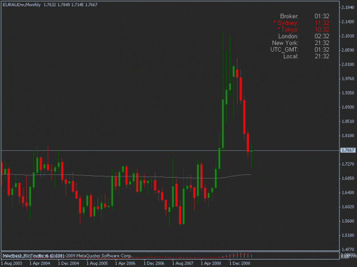This screenshot has width=357, height=267.
Task: Select the 1 Aug 2005 date label
Action: point(97,263)
